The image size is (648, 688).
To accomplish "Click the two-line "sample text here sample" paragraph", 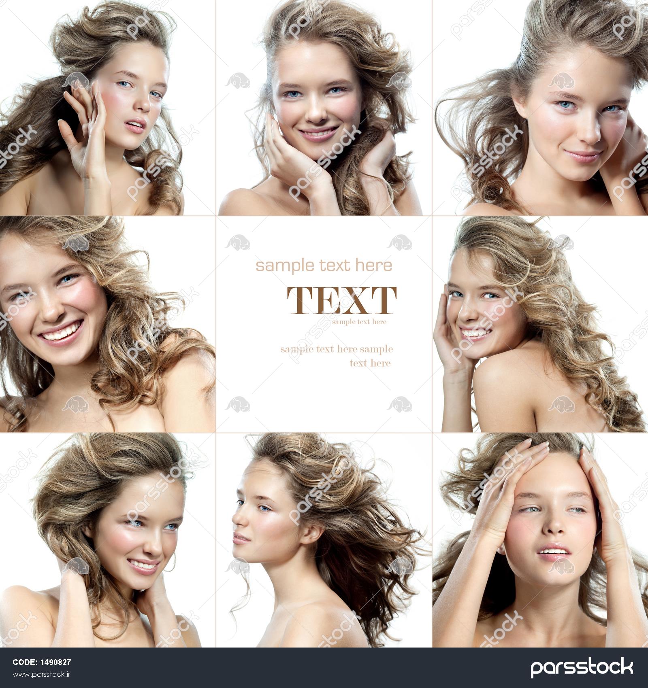I will (x=337, y=356).
